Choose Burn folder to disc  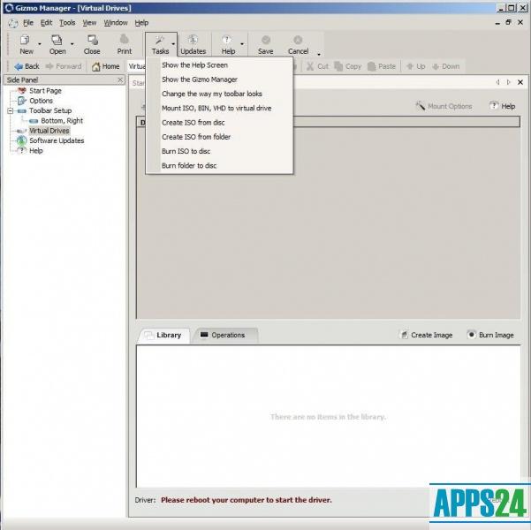(219, 165)
